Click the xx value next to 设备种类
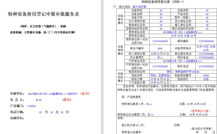Screen dimensions: 217x134 (x=161, y=11)
